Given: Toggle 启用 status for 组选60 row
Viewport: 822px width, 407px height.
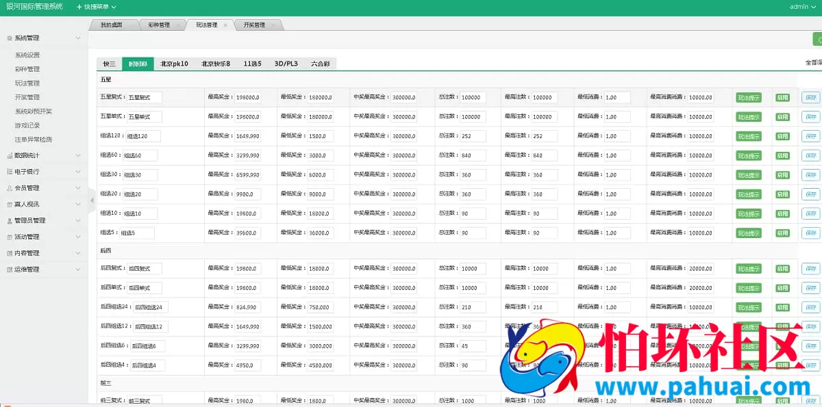Looking at the screenshot, I should pyautogui.click(x=782, y=156).
